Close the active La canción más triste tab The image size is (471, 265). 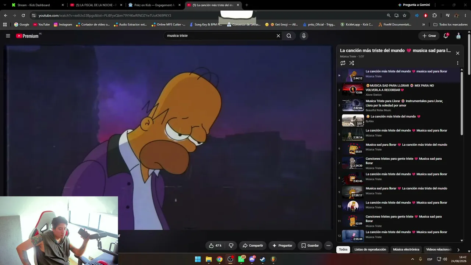(x=238, y=5)
